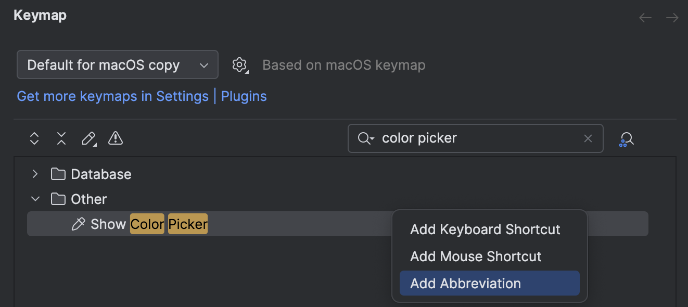Image resolution: width=688 pixels, height=307 pixels.
Task: Open the keymap selection dropdown
Action: (117, 65)
